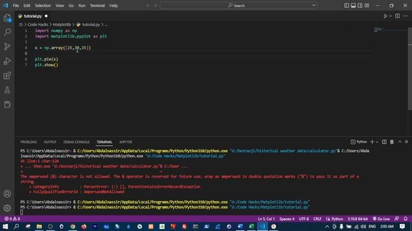Expand the Code Hacks breadcrumb
412x231 pixels.
(x=38, y=24)
